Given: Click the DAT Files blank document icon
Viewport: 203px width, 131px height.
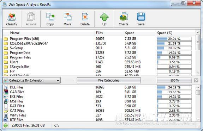Looking at the screenshot, I should [6, 106].
